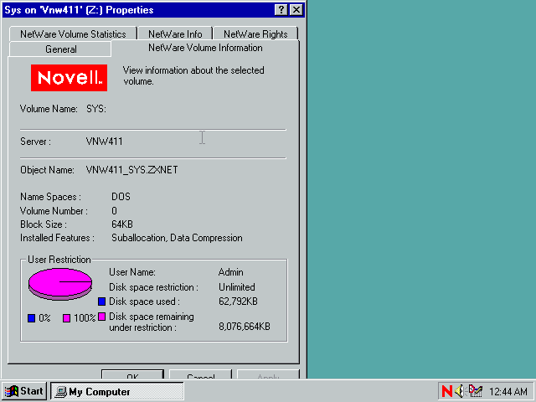
Task: Click server name value VNW411
Action: pyautogui.click(x=104, y=142)
